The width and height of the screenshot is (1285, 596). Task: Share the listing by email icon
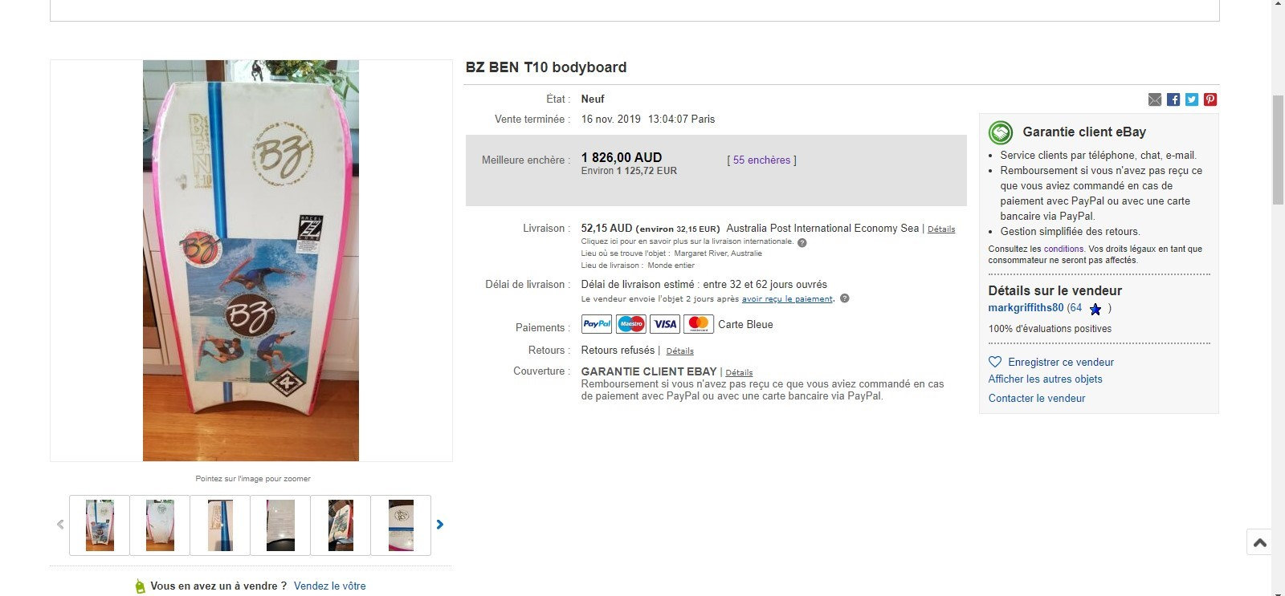[x=1155, y=99]
